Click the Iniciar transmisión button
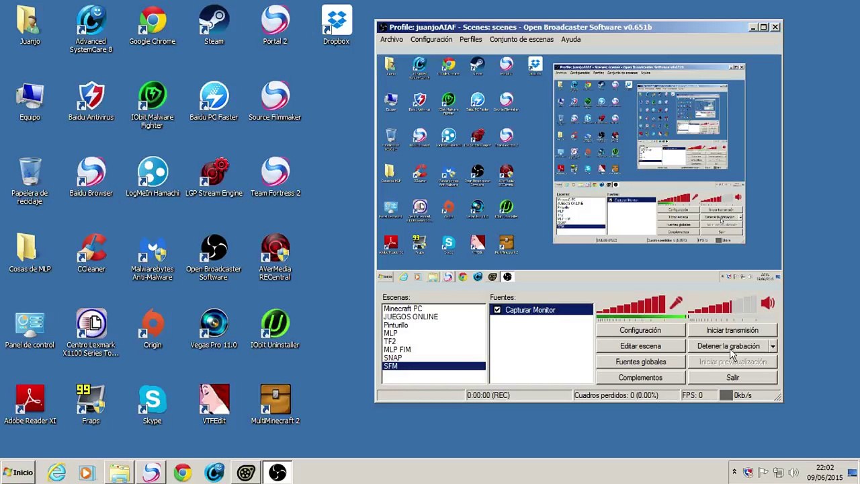This screenshot has width=860, height=484. point(732,330)
